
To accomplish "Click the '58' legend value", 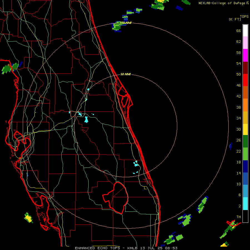I will tap(239, 52).
